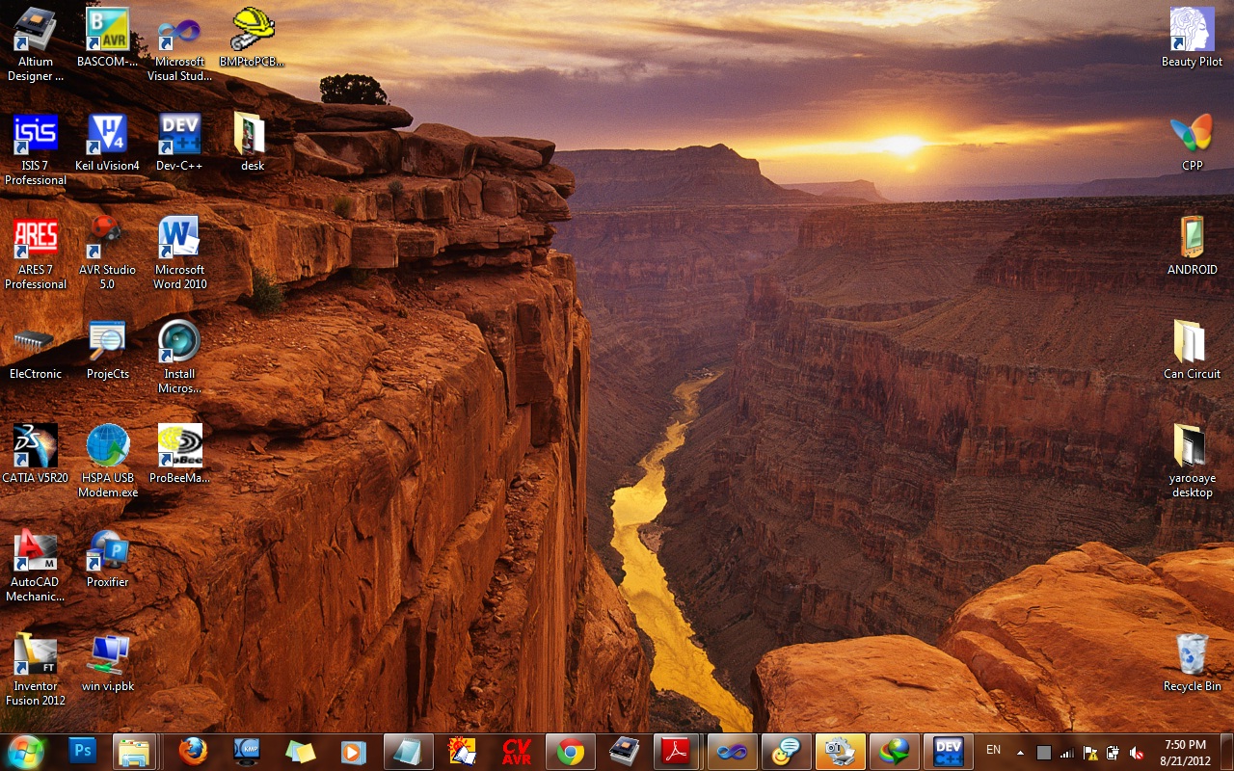The height and width of the screenshot is (771, 1234).
Task: Click the ProBeeMa... desktop shortcut
Action: click(179, 455)
